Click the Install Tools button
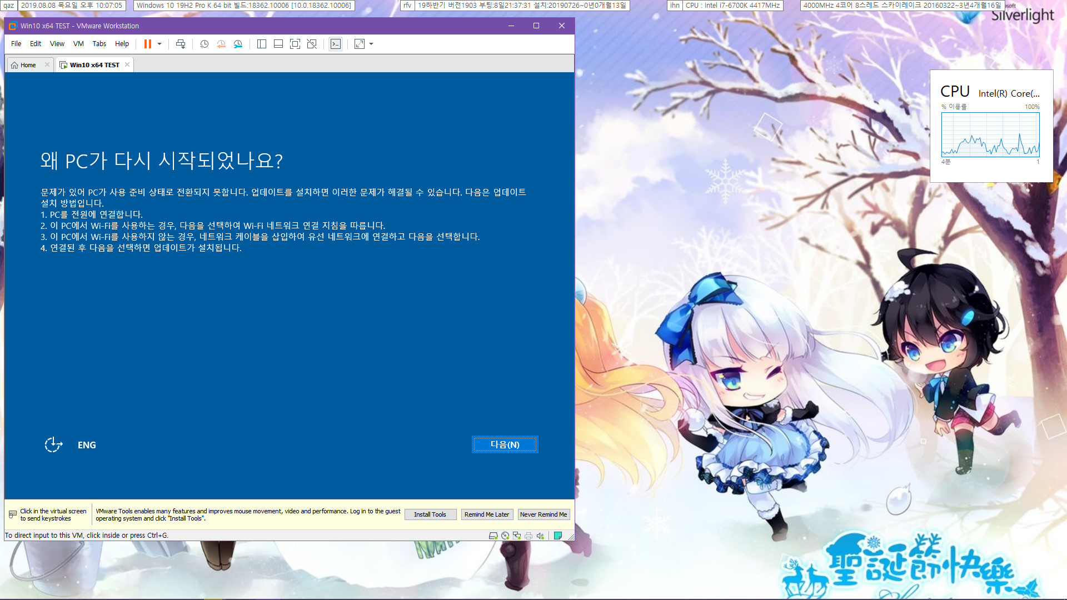This screenshot has height=600, width=1067. (x=430, y=514)
